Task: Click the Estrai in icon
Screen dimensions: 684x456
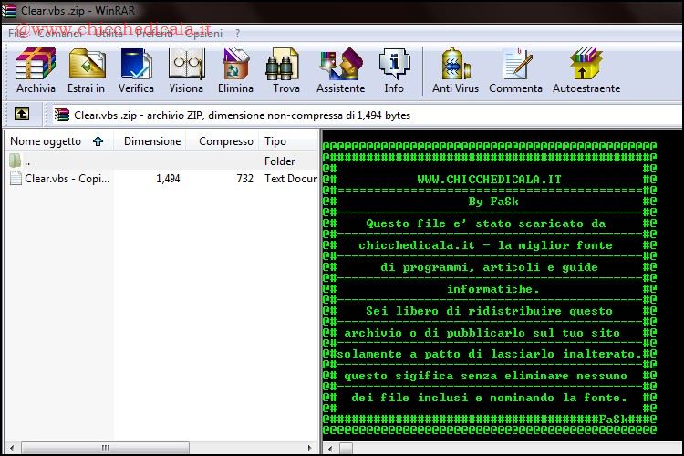Action: (x=87, y=70)
